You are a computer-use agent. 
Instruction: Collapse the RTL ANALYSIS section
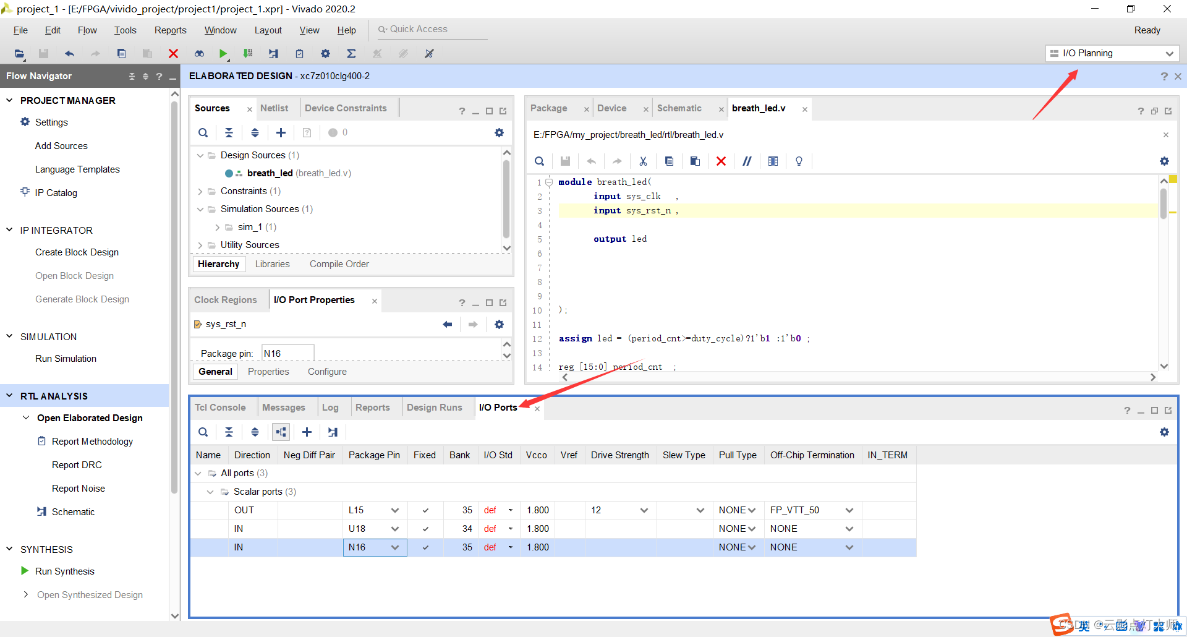click(9, 396)
